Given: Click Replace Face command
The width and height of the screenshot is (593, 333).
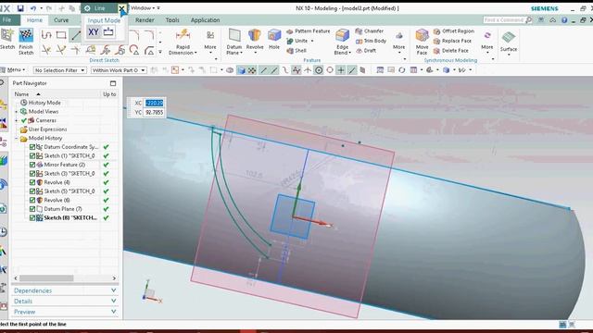Looking at the screenshot, I should click(453, 41).
